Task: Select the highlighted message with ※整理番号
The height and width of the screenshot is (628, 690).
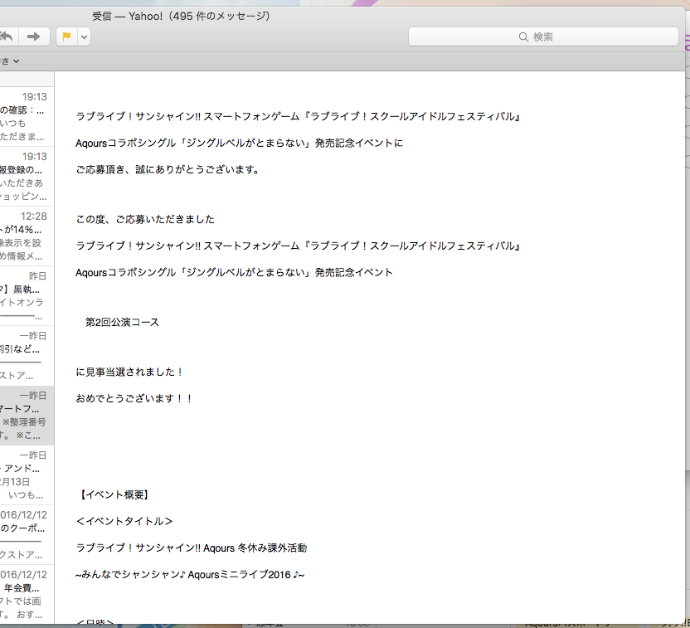Action: pyautogui.click(x=27, y=416)
